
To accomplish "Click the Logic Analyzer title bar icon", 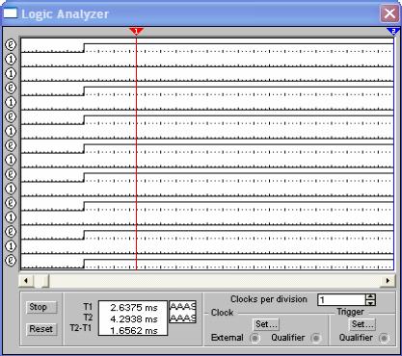I will (10, 13).
